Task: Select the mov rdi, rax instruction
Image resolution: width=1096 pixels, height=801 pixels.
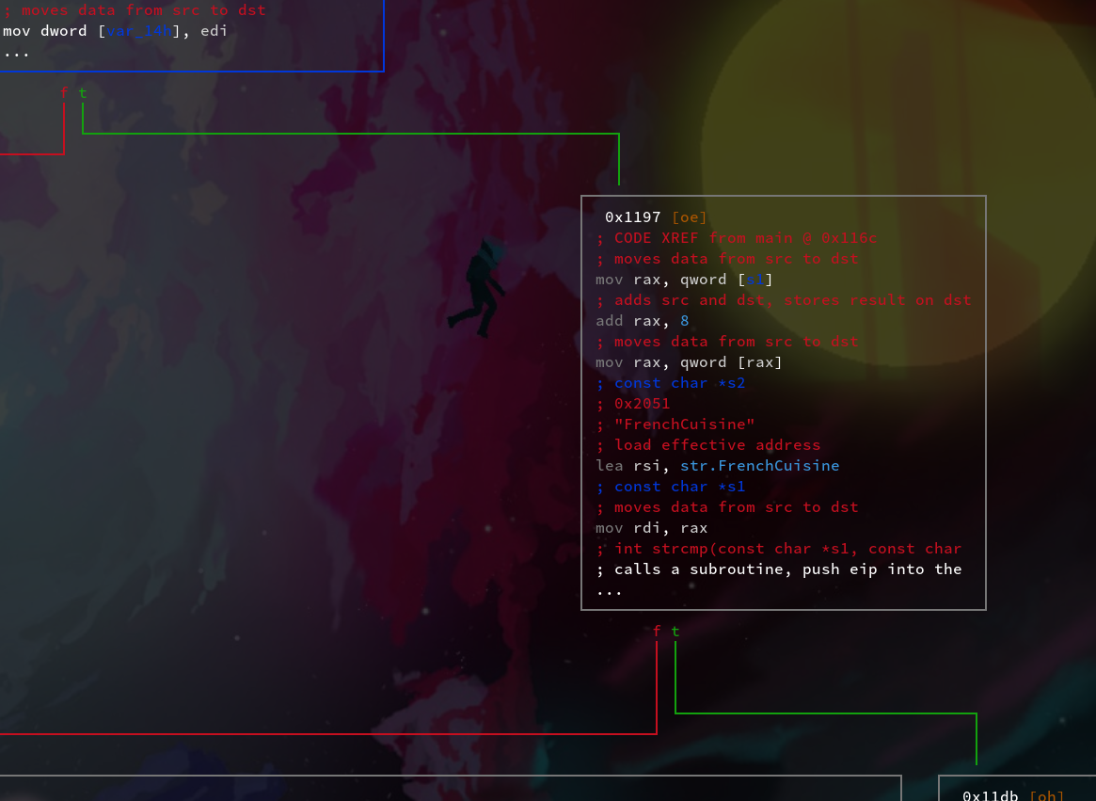Action: [x=651, y=528]
